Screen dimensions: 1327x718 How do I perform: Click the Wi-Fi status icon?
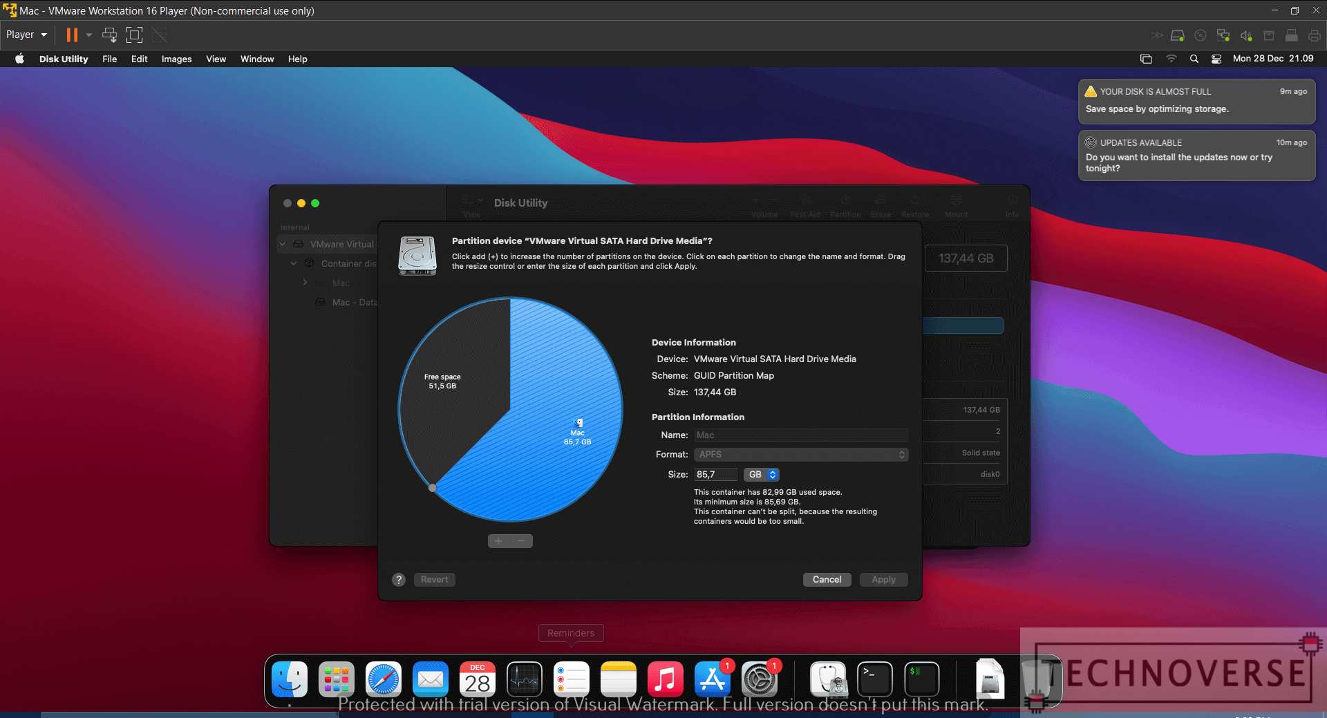1171,59
